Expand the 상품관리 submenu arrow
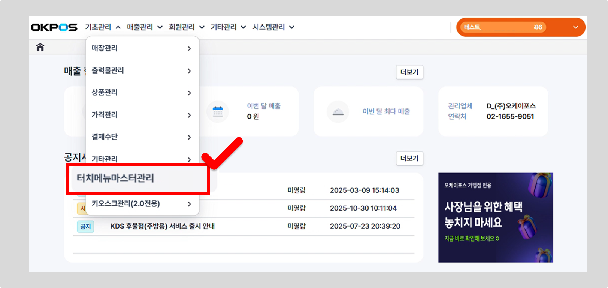The image size is (608, 288). pyautogui.click(x=189, y=93)
